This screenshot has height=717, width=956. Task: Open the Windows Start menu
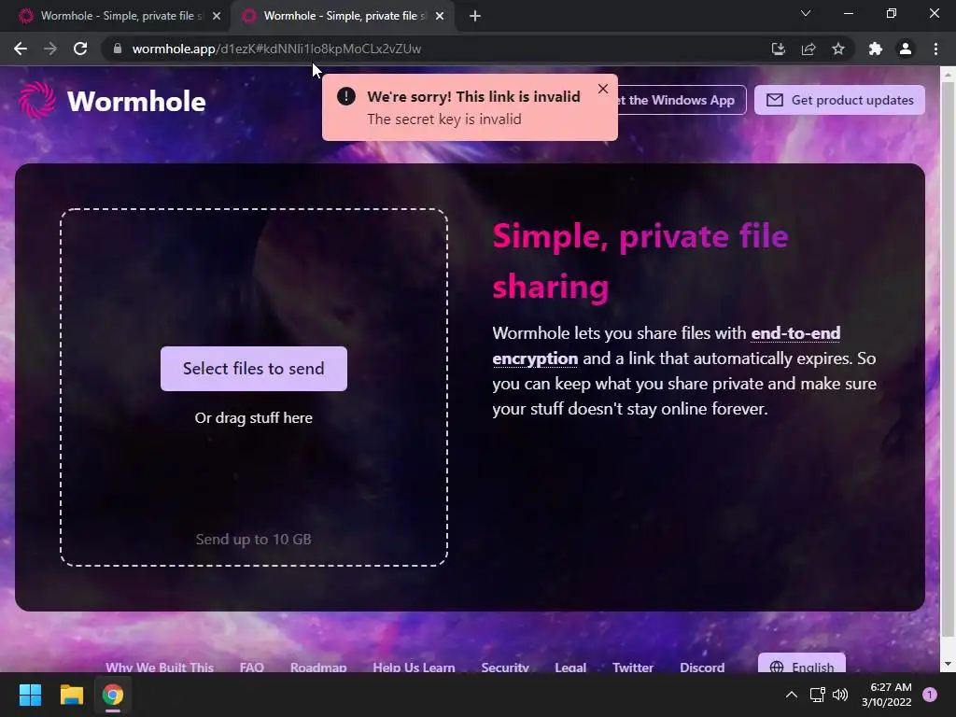(30, 695)
